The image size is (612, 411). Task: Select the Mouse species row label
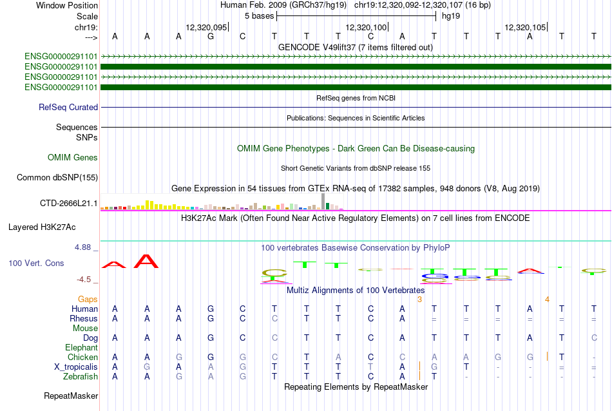[85, 329]
